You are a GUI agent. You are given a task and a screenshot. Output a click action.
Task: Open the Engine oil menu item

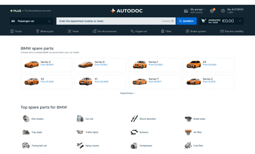pos(139,31)
